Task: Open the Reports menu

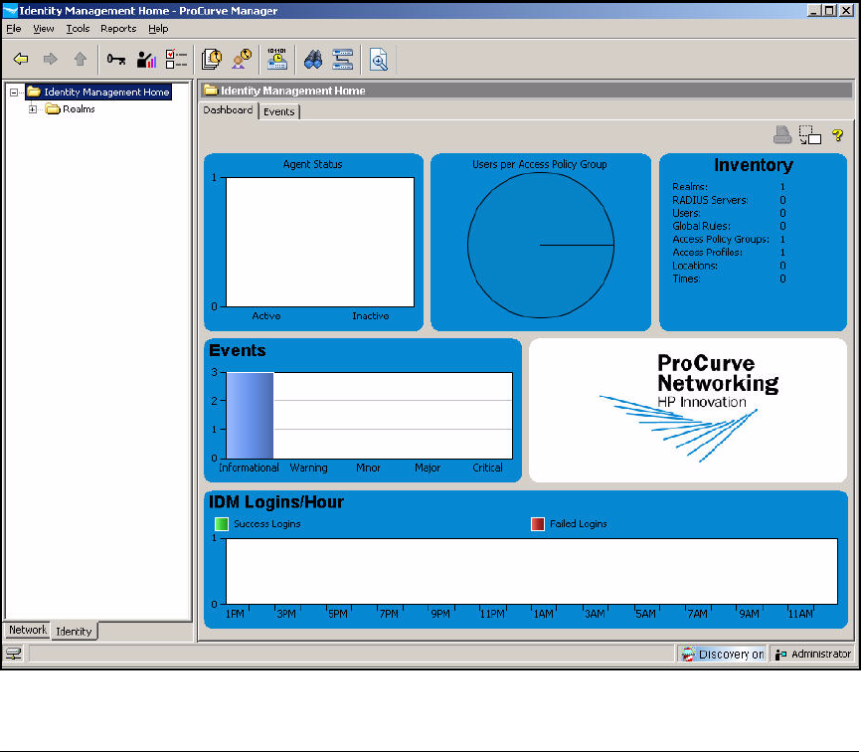Action: tap(118, 29)
